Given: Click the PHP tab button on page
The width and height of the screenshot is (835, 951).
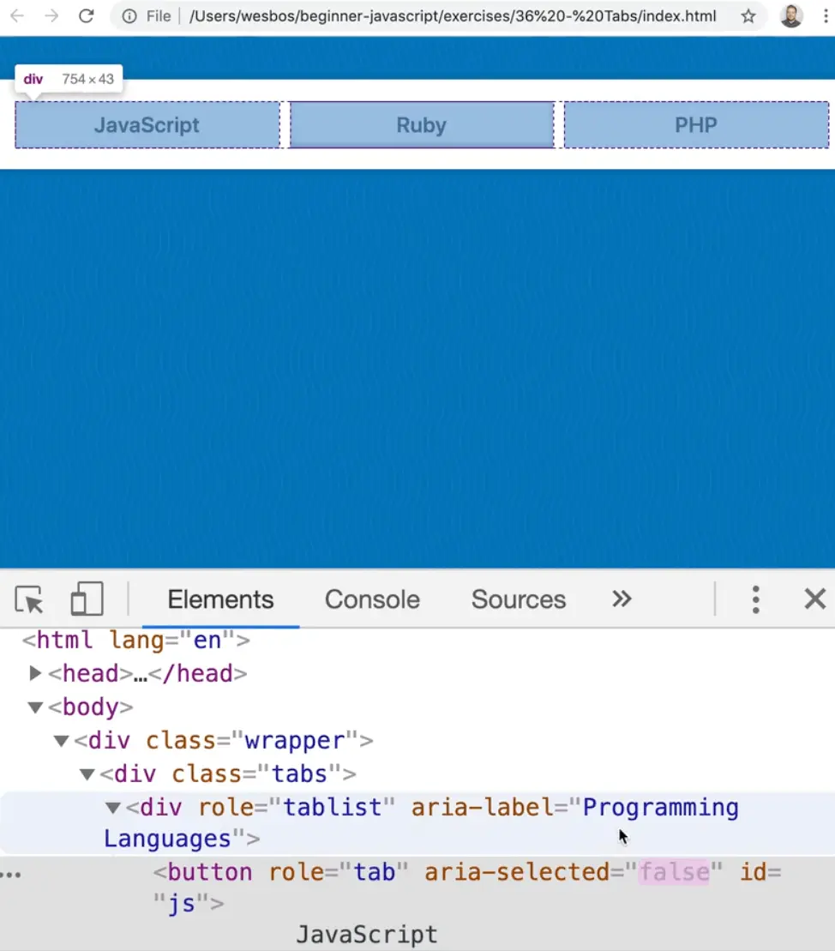Looking at the screenshot, I should click(x=695, y=125).
